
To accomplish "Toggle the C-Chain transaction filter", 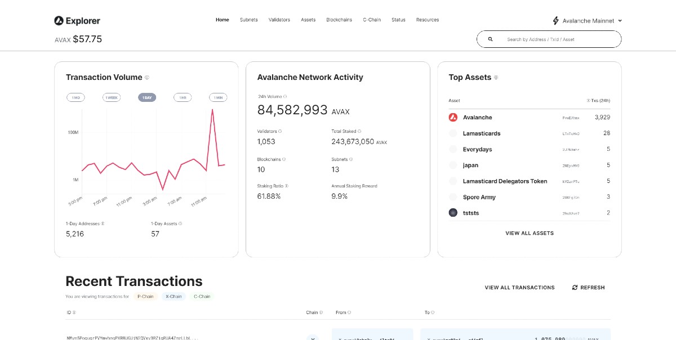I will (x=202, y=297).
